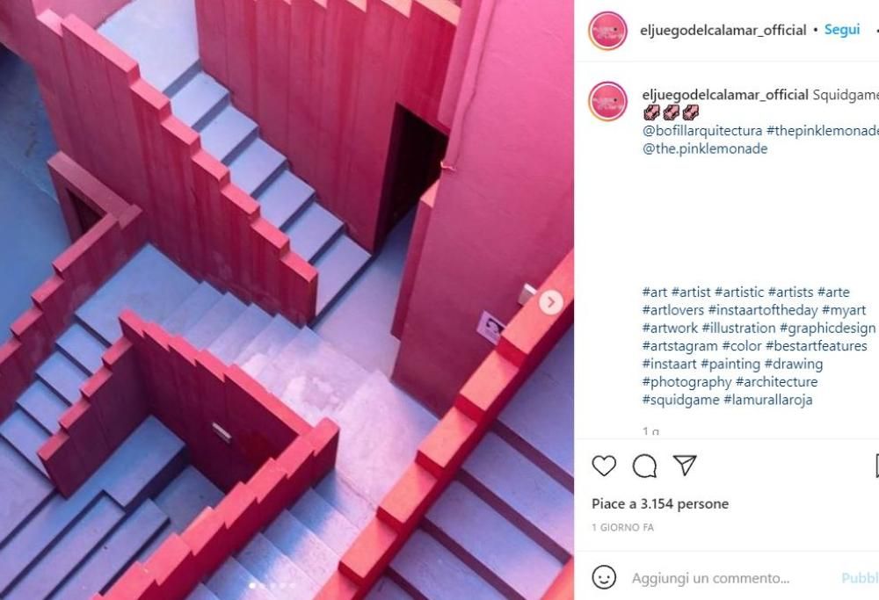Select first carousel indicator dot
879x600 pixels.
click(x=252, y=585)
